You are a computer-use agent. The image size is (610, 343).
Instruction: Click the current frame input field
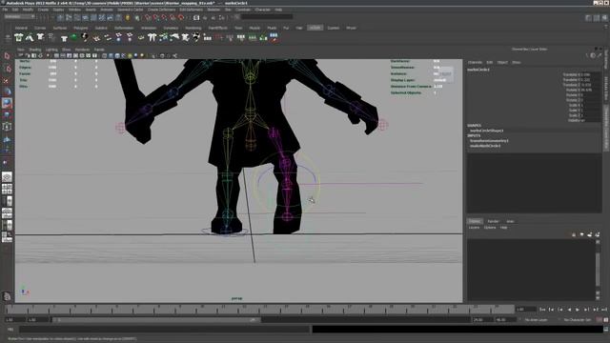[525, 310]
